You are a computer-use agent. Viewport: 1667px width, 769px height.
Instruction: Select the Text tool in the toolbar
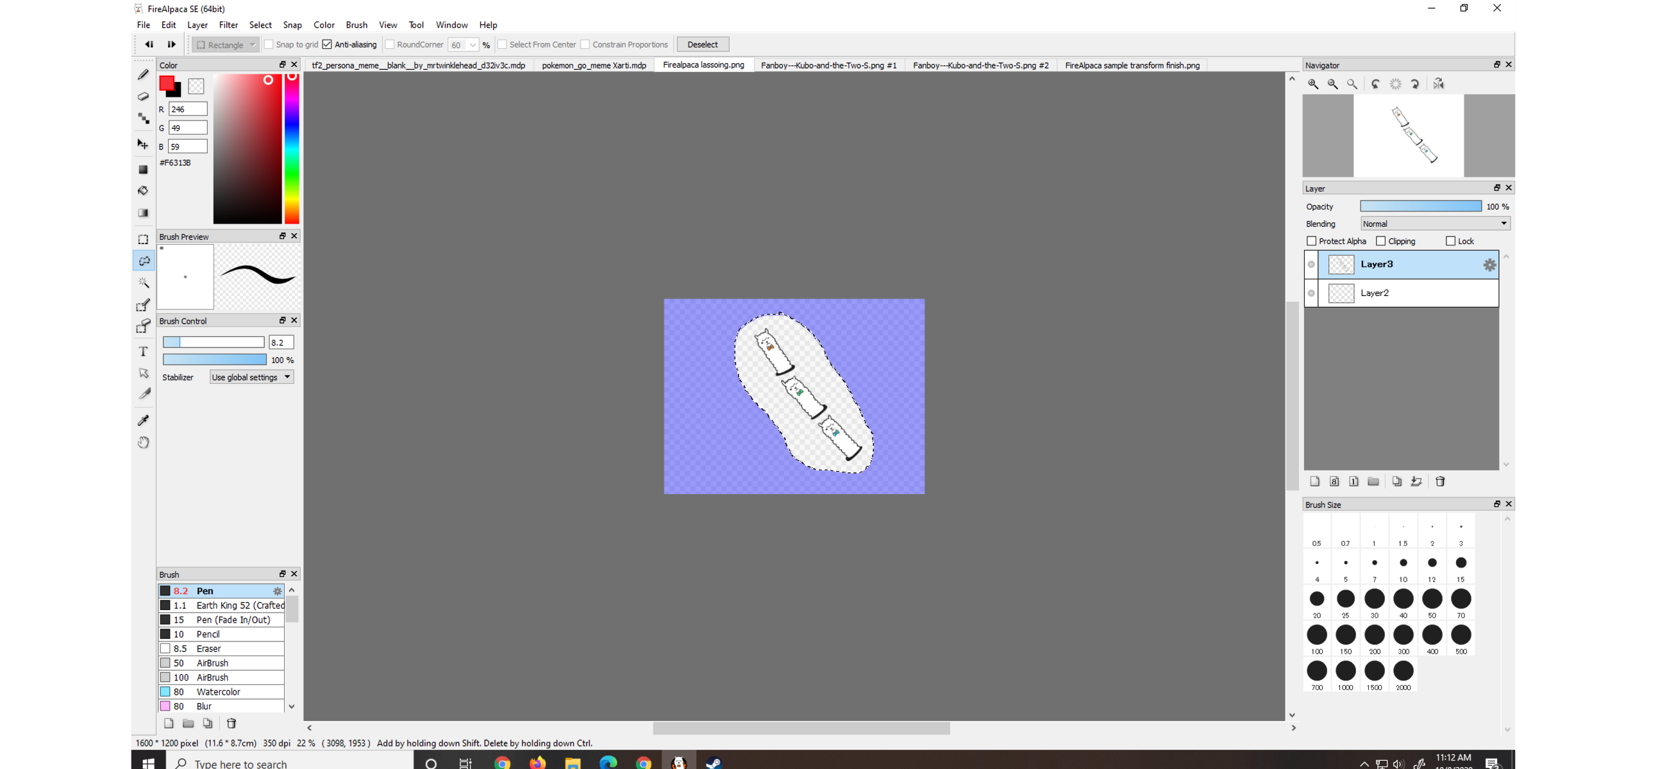point(143,351)
